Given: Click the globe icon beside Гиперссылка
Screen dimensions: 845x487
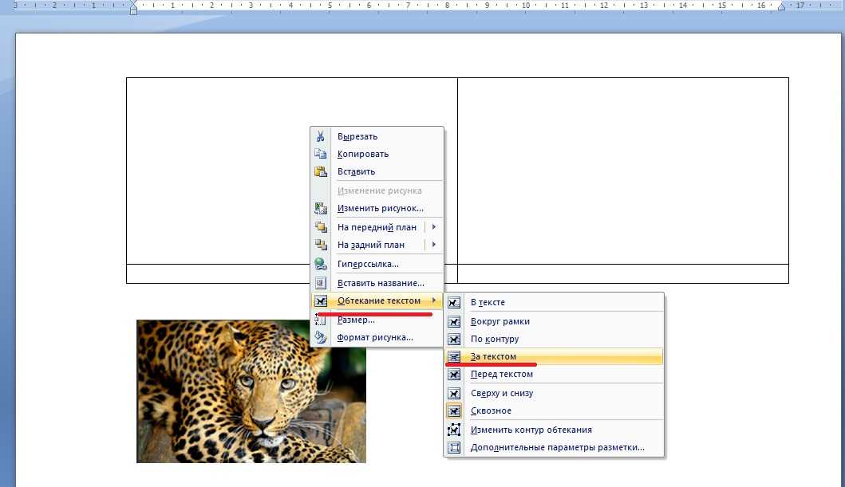Looking at the screenshot, I should click(x=321, y=264).
